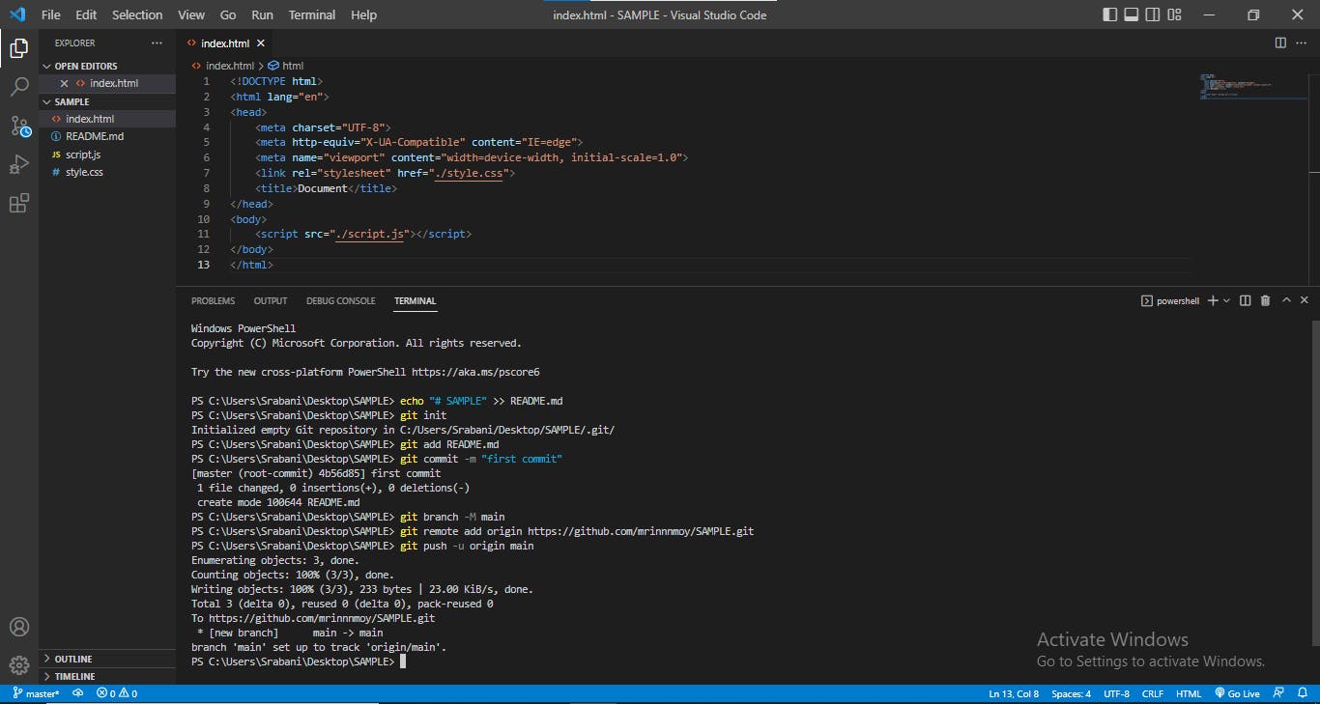Open the ./style.css link in code
Image resolution: width=1320 pixels, height=704 pixels.
pyautogui.click(x=469, y=173)
